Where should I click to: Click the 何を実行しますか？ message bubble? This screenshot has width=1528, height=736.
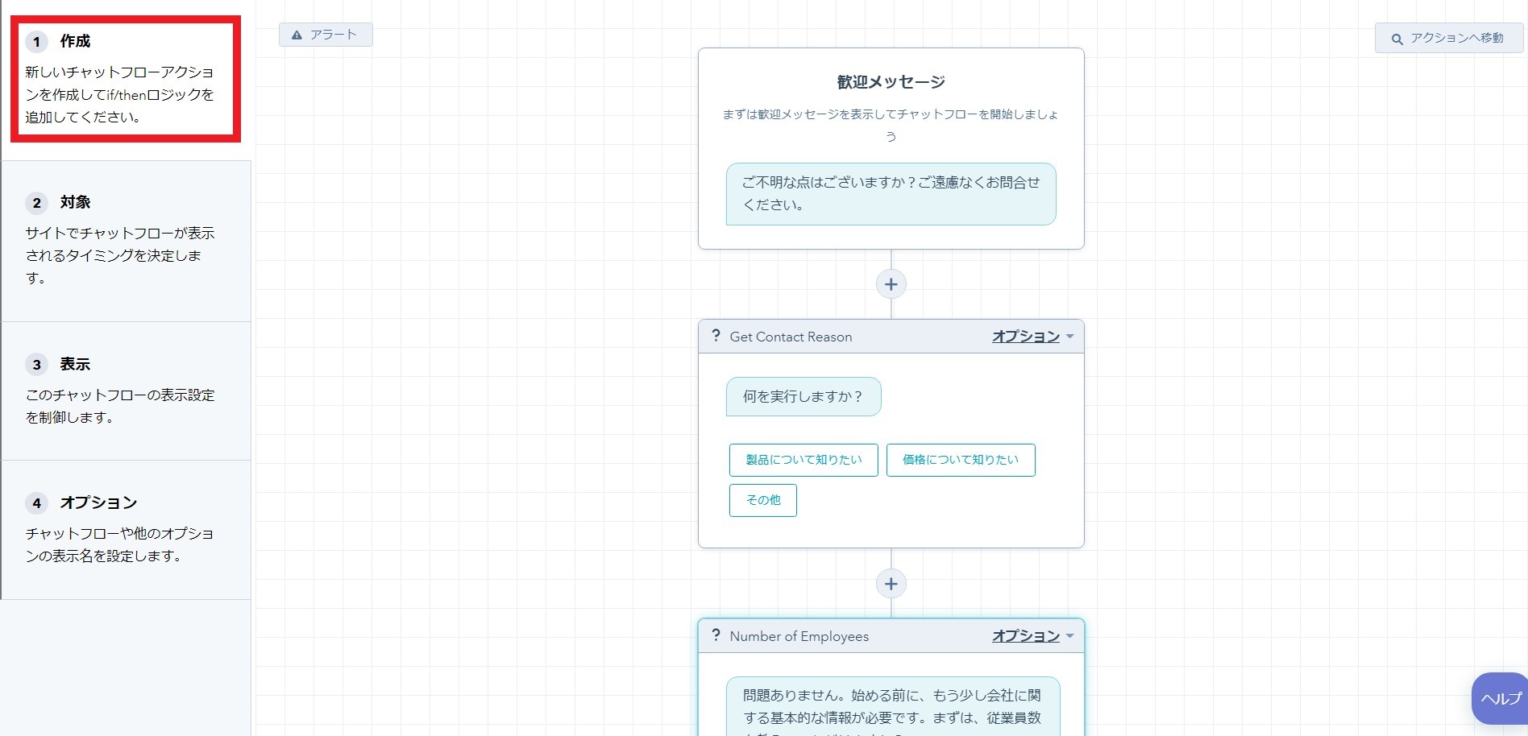(803, 397)
